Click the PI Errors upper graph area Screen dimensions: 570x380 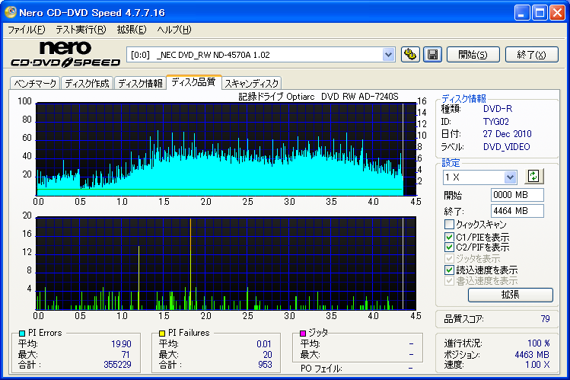coord(226,149)
